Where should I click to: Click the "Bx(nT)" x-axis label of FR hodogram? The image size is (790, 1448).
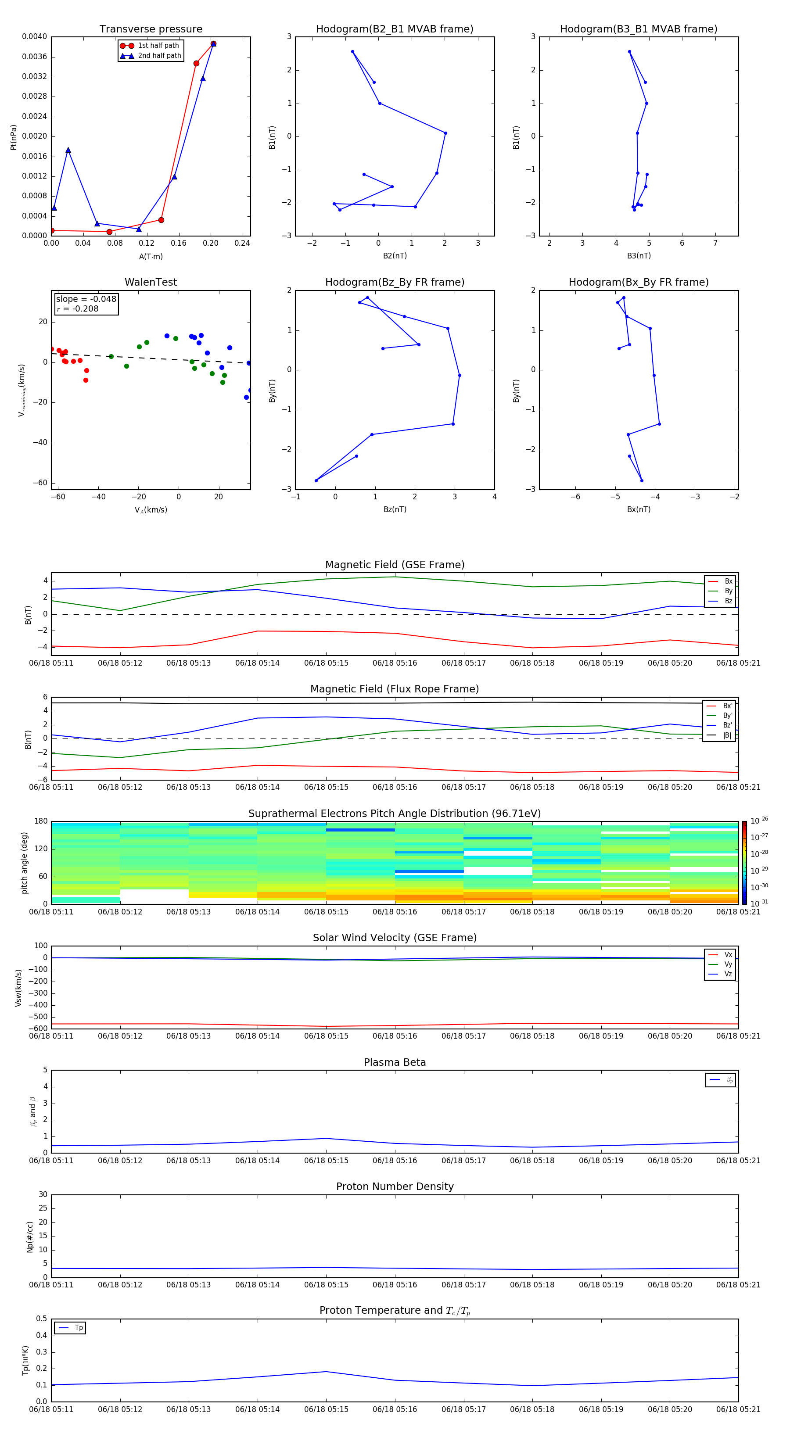[639, 509]
